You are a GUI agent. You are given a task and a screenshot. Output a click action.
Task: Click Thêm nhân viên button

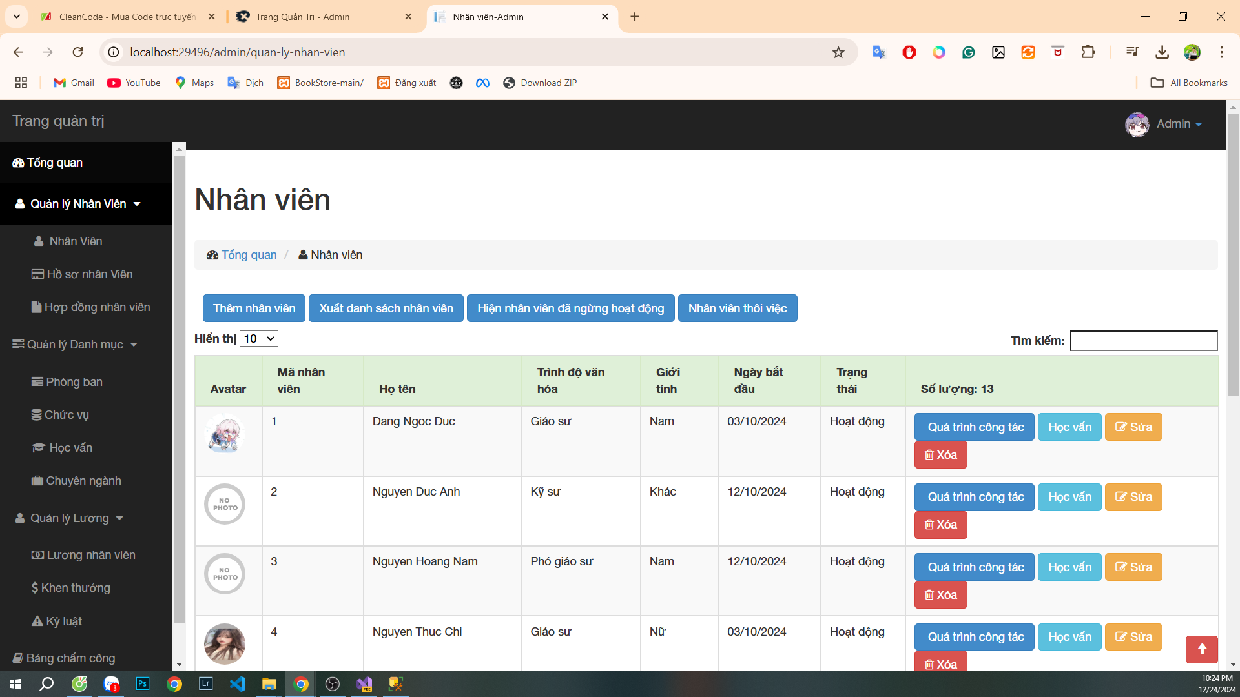[254, 308]
